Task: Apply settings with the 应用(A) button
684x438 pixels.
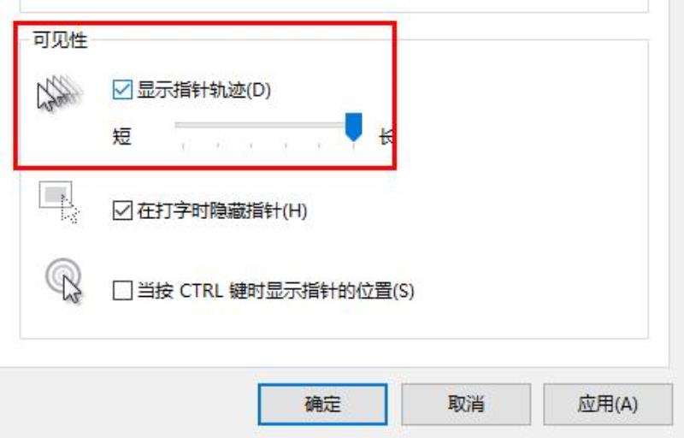Action: 608,405
